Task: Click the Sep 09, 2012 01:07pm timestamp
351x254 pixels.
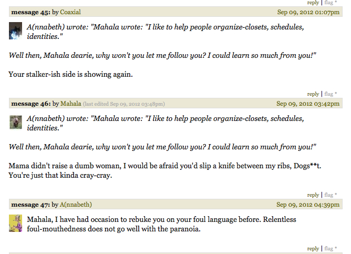Action: pyautogui.click(x=308, y=12)
